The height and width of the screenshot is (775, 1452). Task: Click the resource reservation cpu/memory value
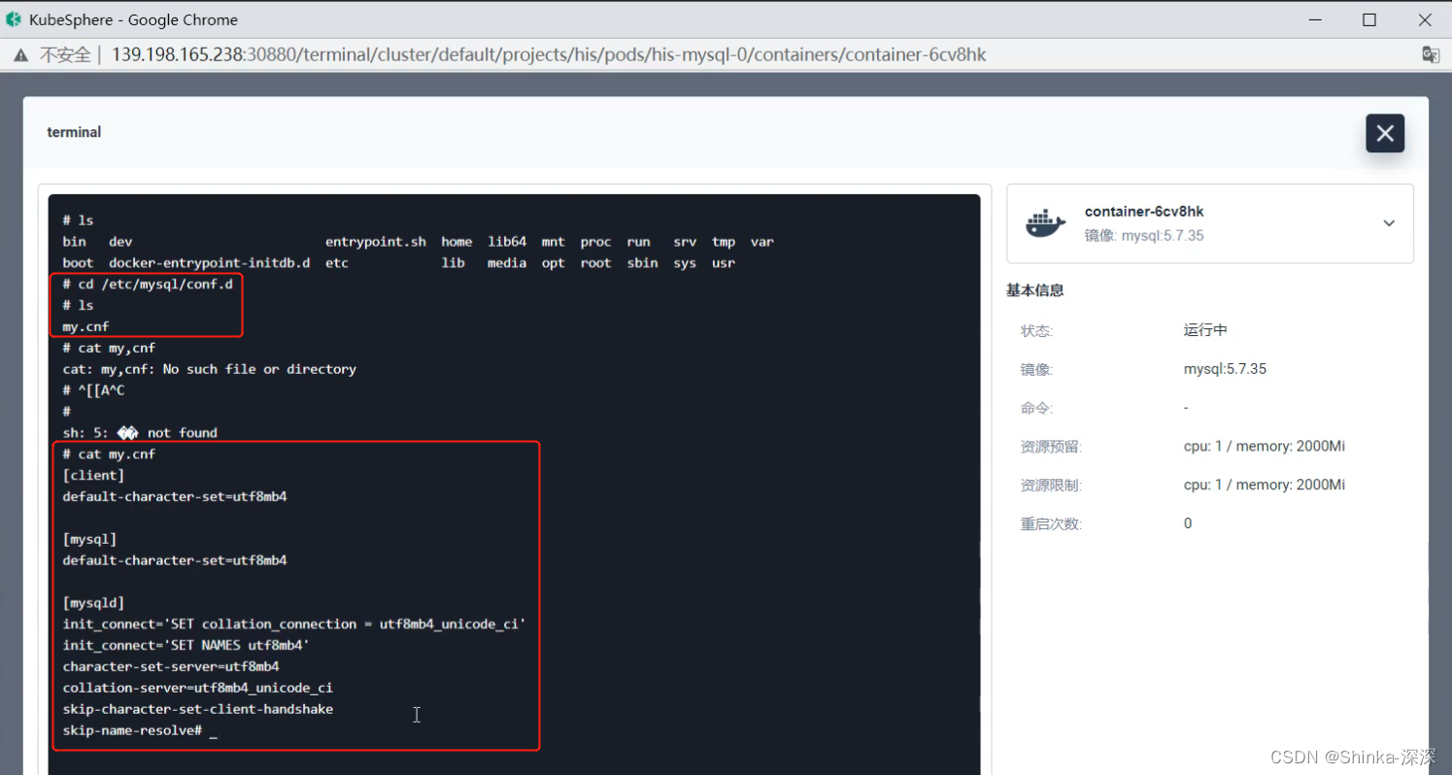(1265, 447)
